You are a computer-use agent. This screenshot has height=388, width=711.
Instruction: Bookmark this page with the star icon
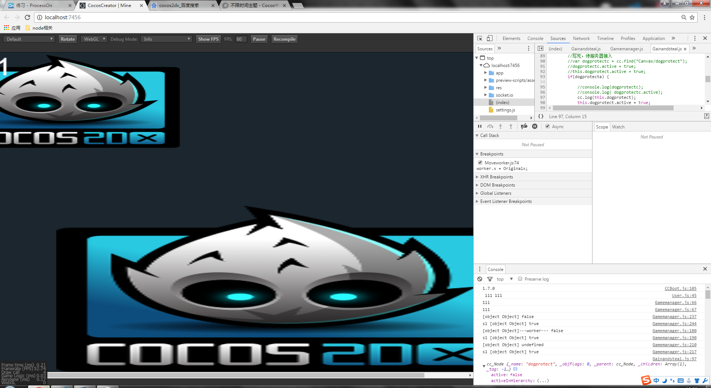(692, 17)
